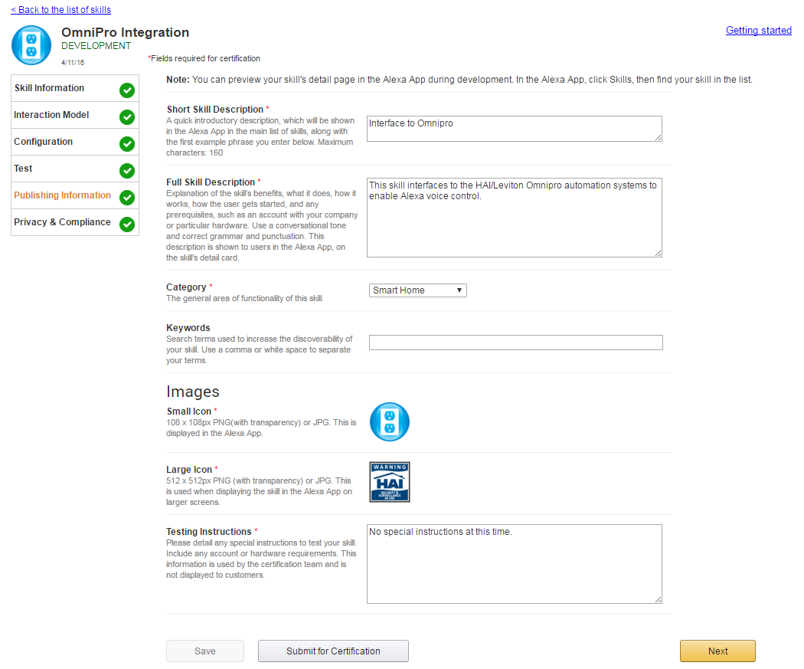Go to the Privacy & Compliance section
Image resolution: width=804 pixels, height=669 pixels.
point(62,222)
